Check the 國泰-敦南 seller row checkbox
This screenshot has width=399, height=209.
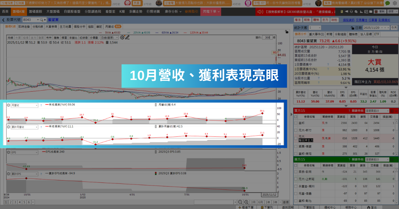[296, 172]
